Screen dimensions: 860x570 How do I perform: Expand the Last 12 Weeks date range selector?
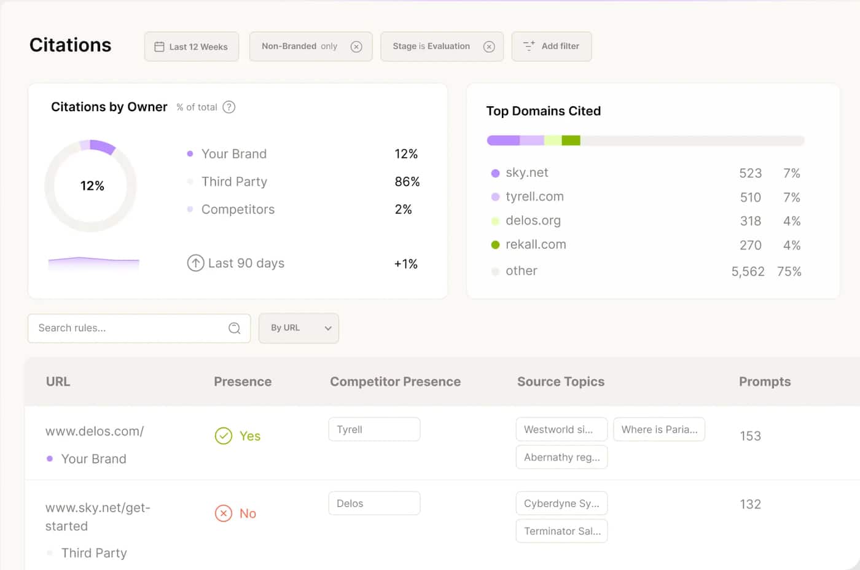click(191, 46)
